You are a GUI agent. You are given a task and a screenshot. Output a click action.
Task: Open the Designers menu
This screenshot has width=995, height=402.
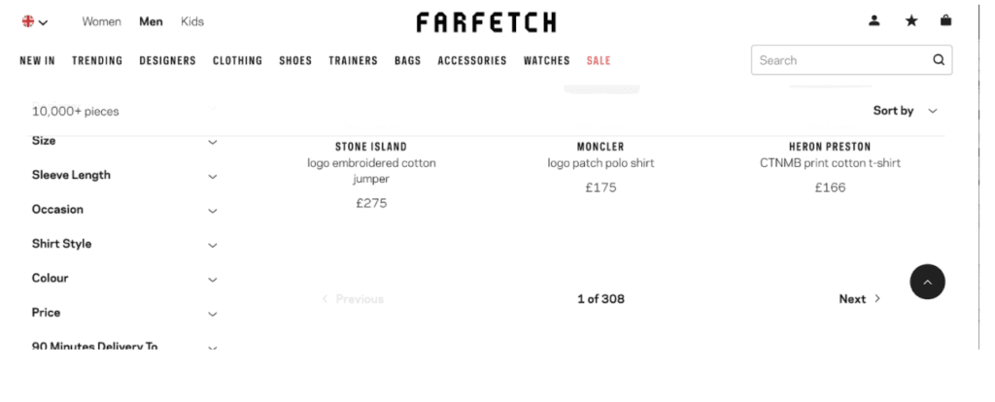click(x=167, y=60)
